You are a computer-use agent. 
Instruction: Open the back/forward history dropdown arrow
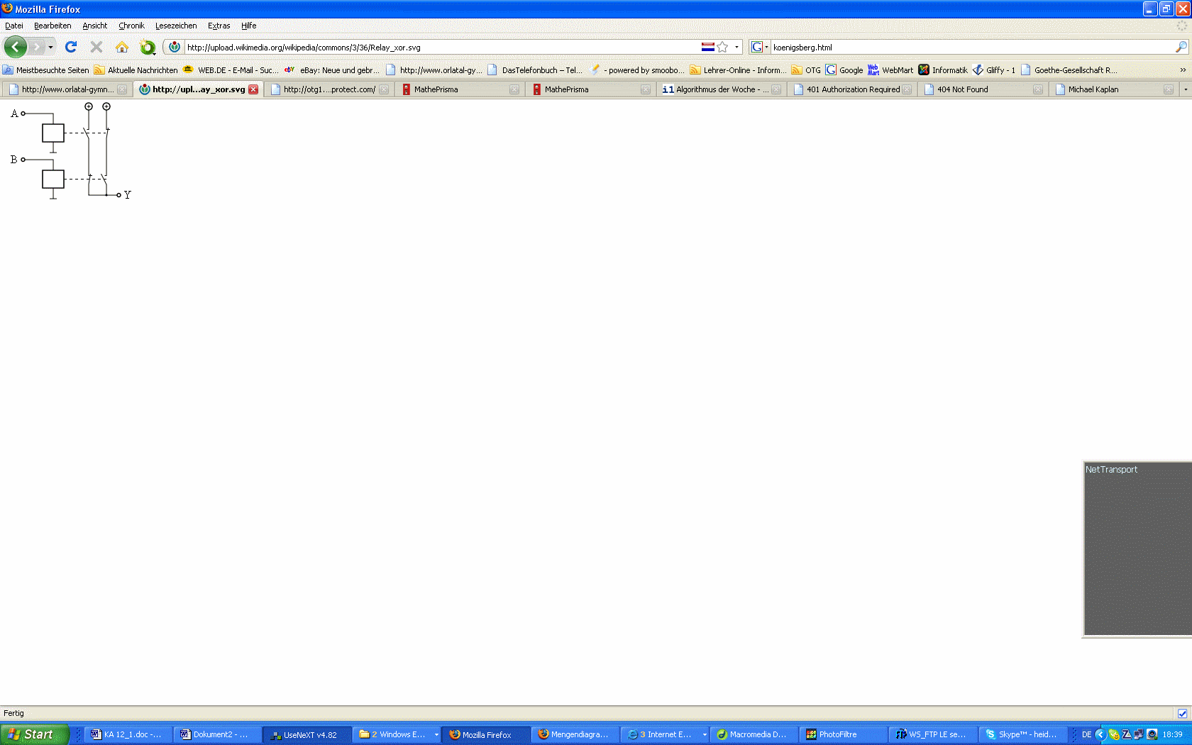(x=50, y=48)
